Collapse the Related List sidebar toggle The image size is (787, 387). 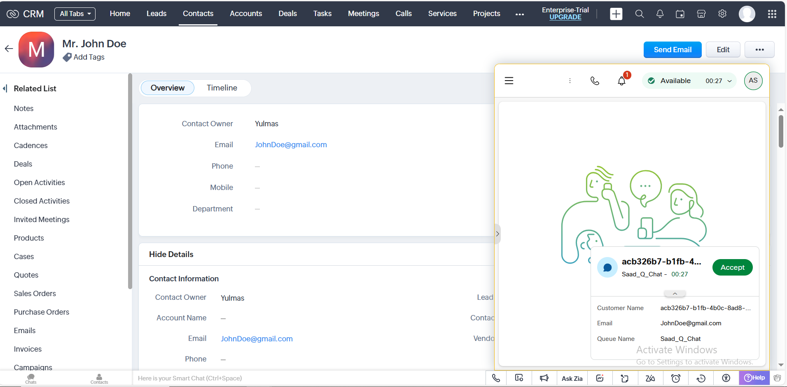tap(5, 88)
